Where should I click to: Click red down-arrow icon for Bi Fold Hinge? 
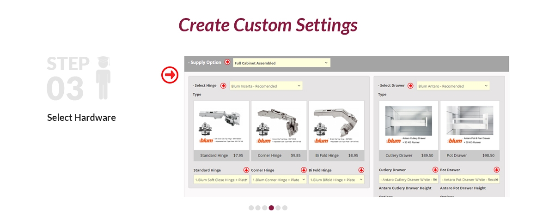point(361,170)
